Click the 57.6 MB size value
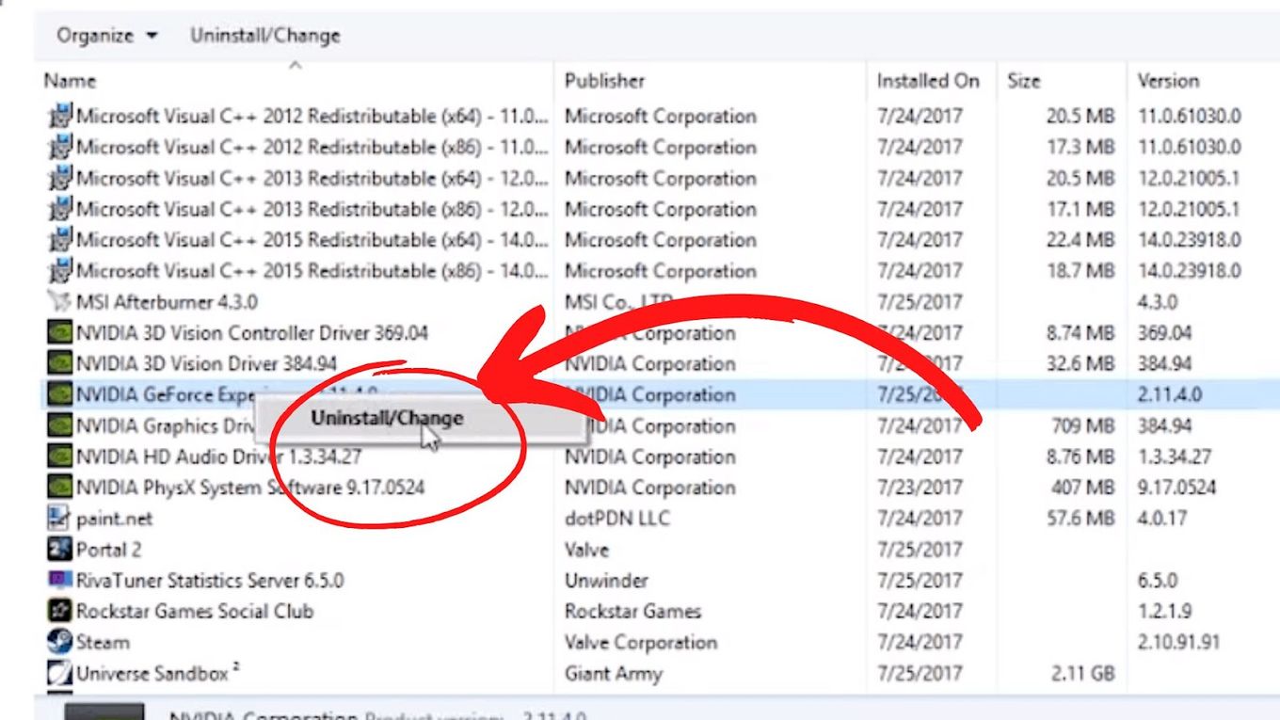Image resolution: width=1280 pixels, height=720 pixels. click(1080, 519)
